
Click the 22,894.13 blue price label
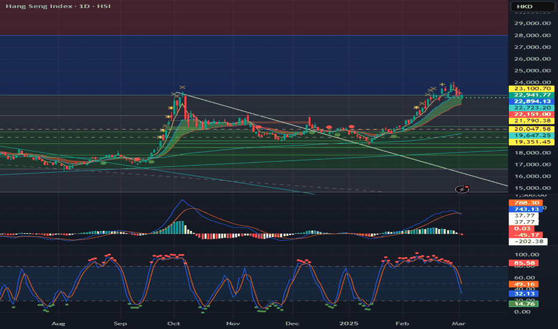click(x=531, y=101)
